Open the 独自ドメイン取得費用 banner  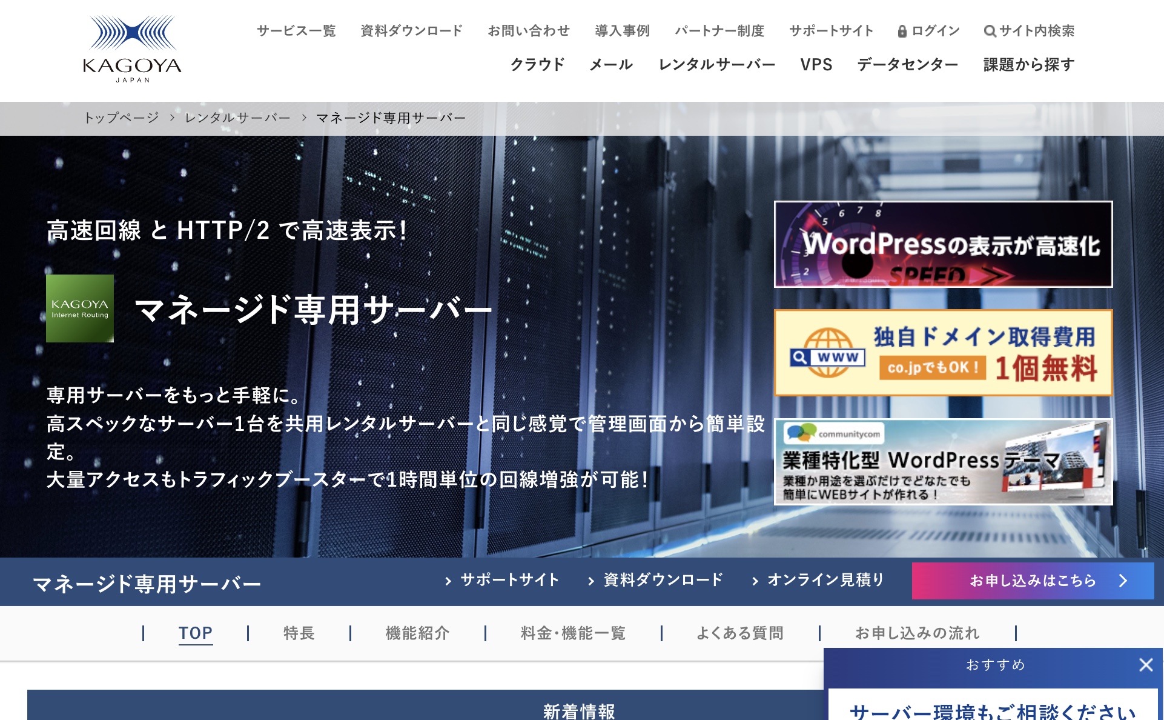click(943, 353)
